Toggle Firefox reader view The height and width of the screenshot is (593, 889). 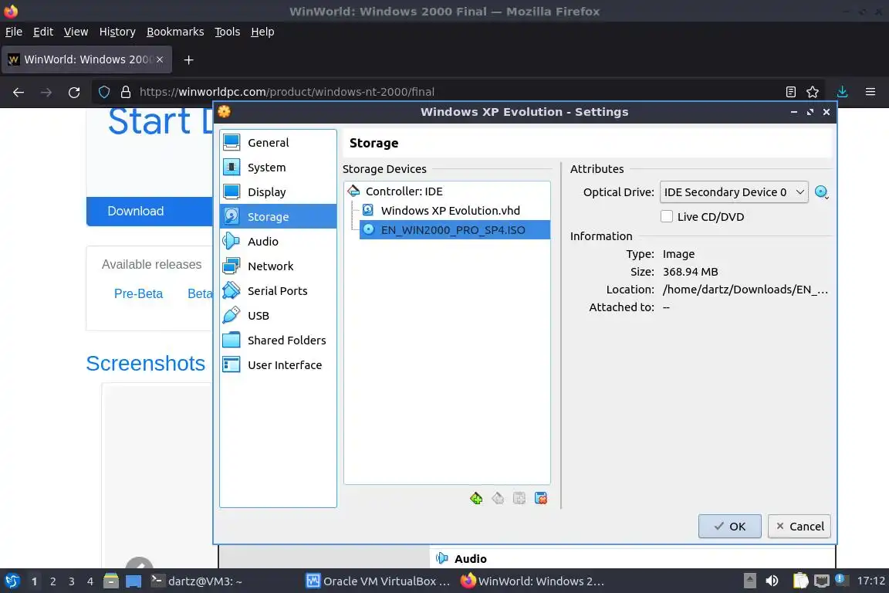click(x=791, y=92)
